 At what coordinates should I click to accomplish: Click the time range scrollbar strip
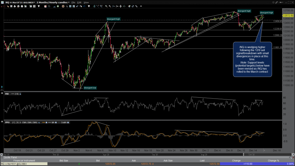click(147, 155)
